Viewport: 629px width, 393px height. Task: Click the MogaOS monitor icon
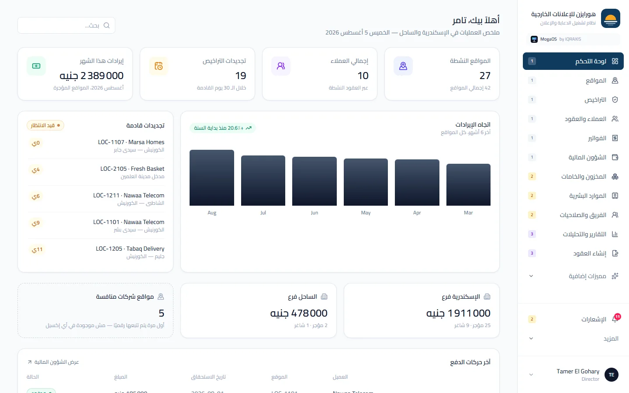534,39
